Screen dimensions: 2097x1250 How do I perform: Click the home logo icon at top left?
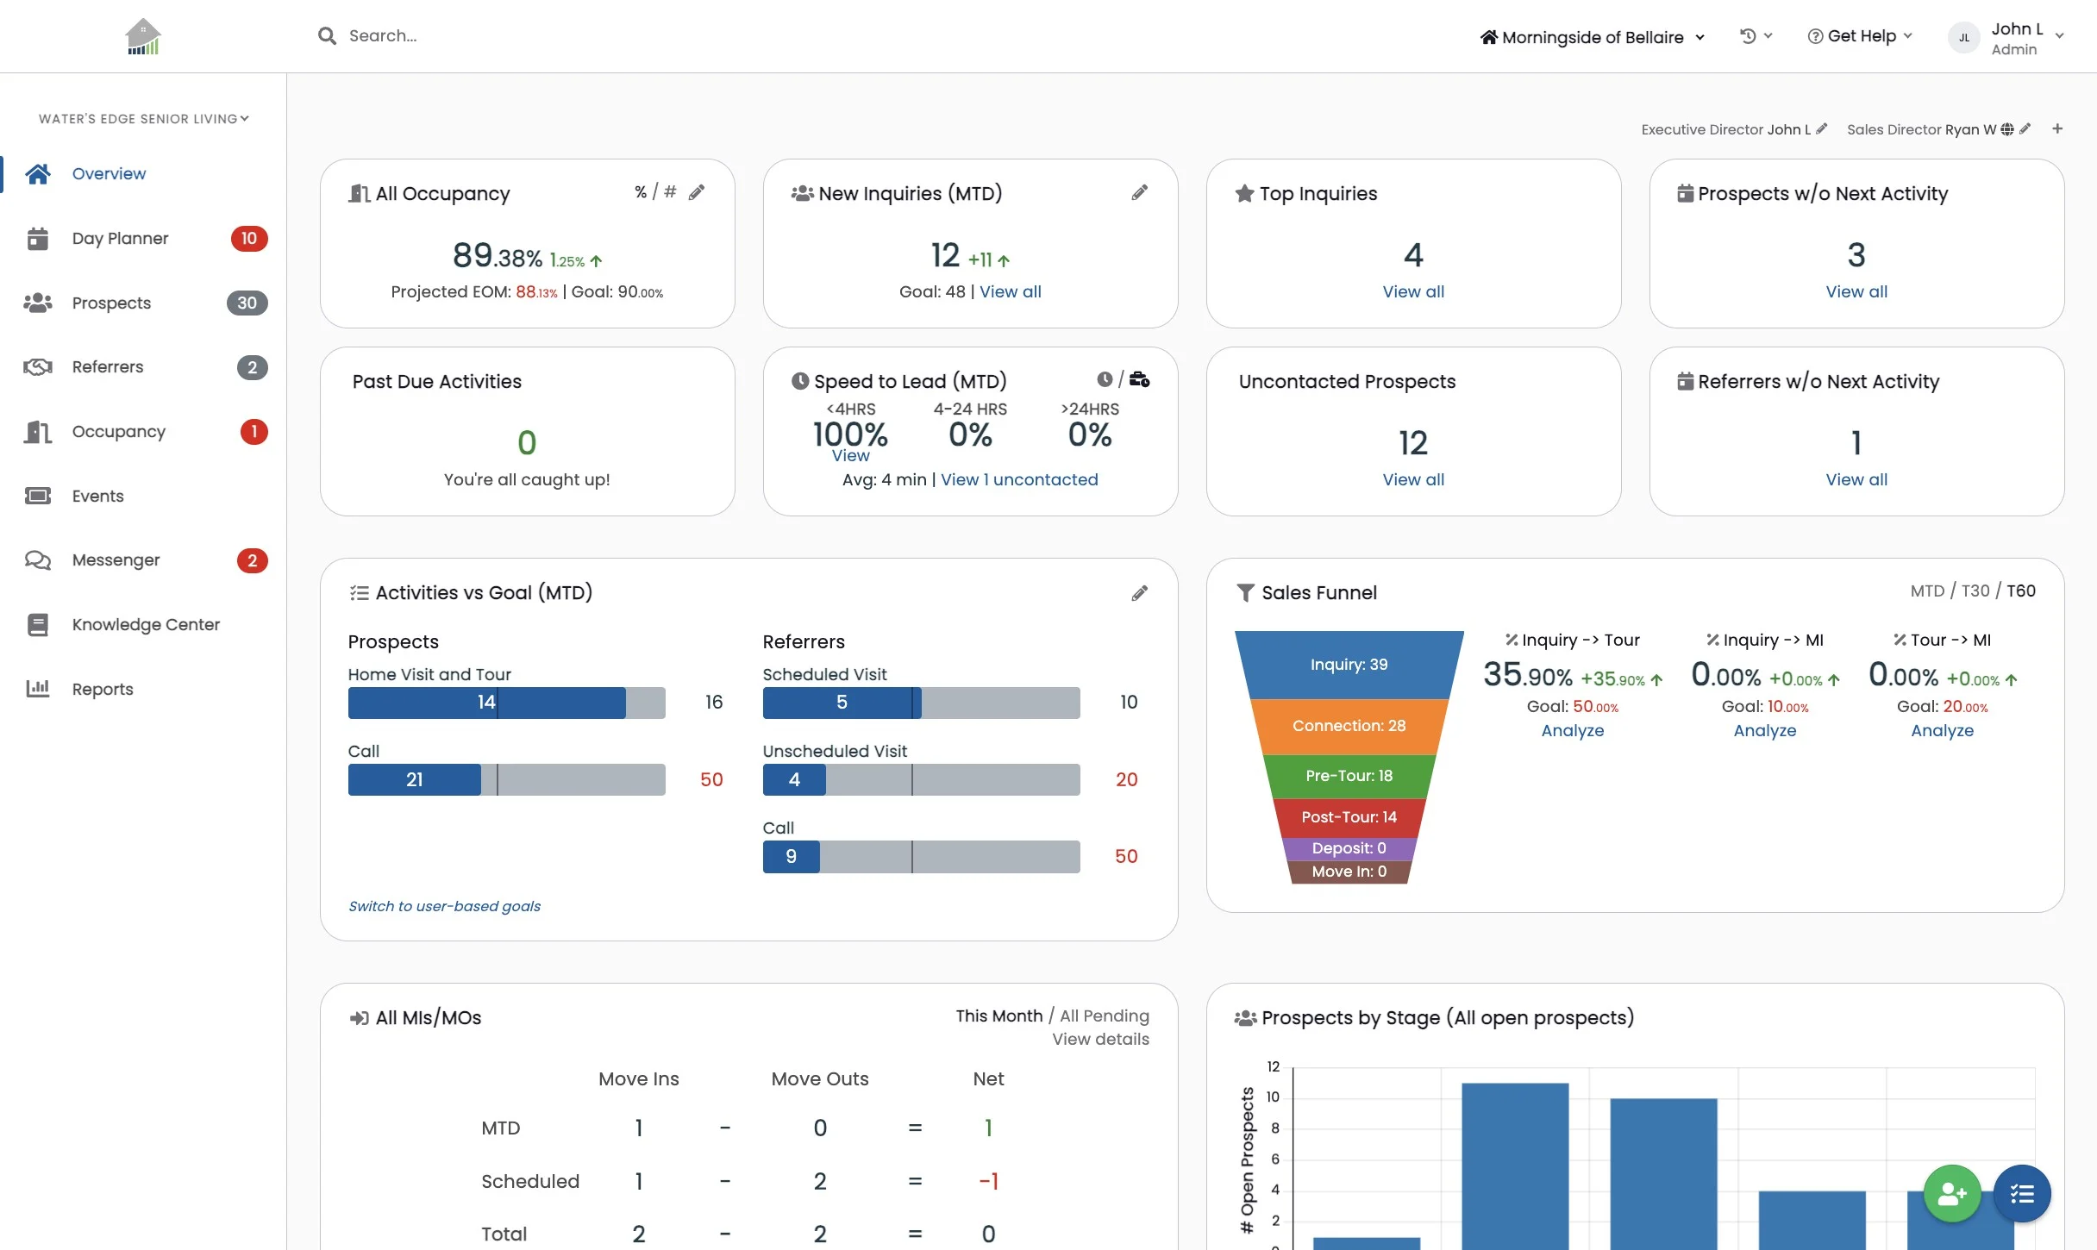(142, 36)
